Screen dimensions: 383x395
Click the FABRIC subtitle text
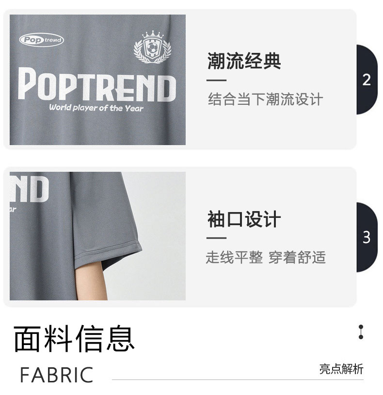pyautogui.click(x=57, y=375)
